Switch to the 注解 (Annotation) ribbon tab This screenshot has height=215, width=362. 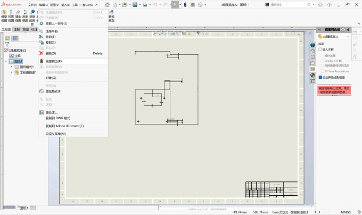click(17, 29)
